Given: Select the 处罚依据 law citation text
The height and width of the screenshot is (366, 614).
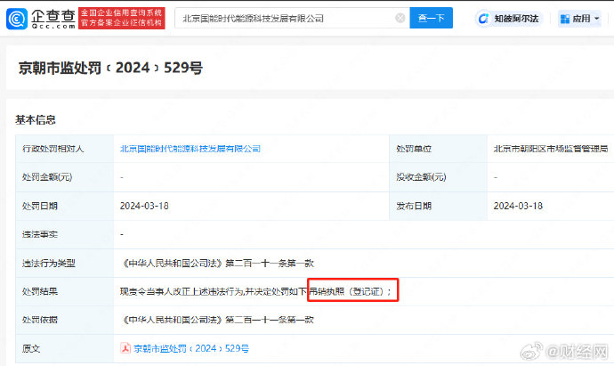Looking at the screenshot, I should coord(217,321).
